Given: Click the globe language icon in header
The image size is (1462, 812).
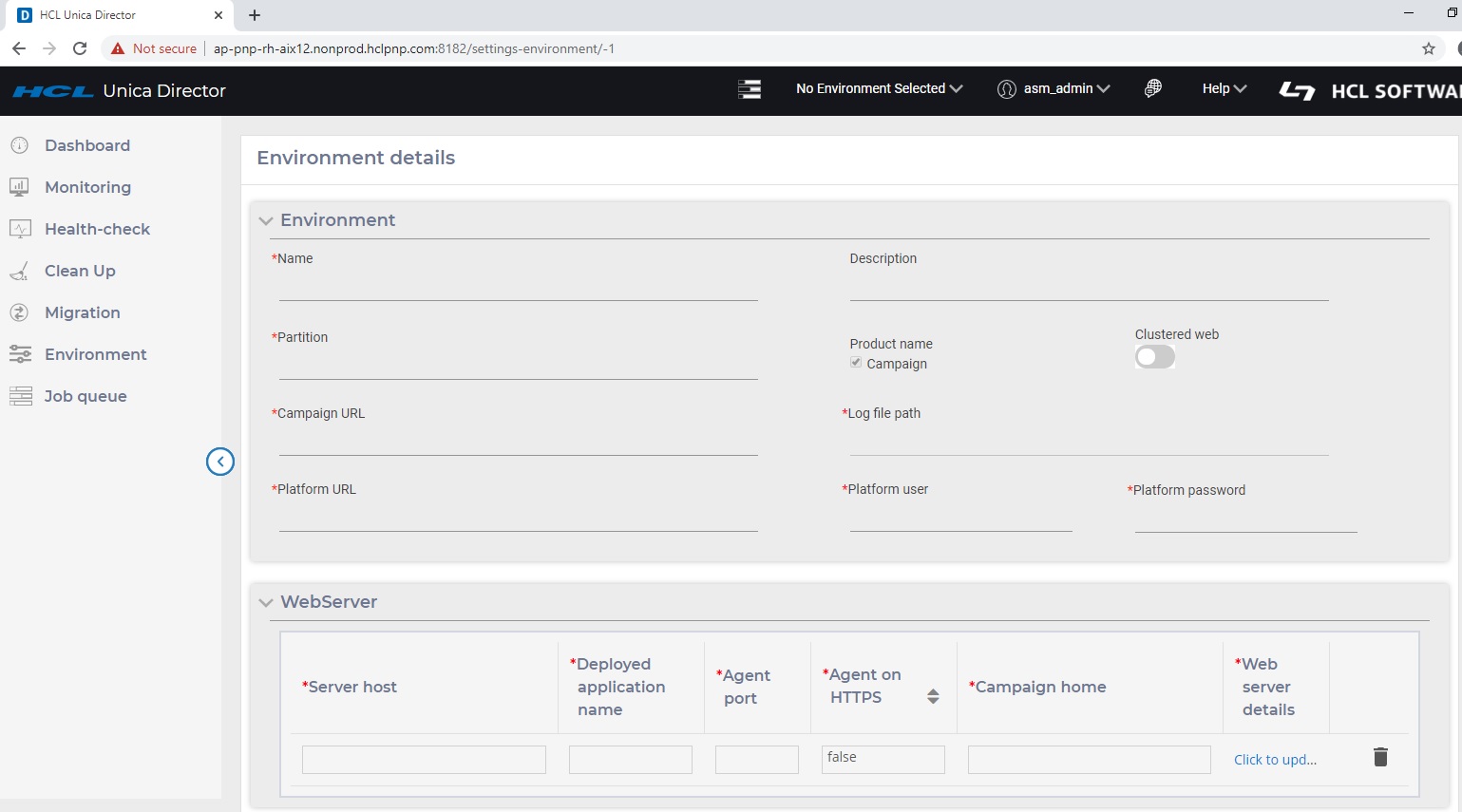Looking at the screenshot, I should point(1152,88).
